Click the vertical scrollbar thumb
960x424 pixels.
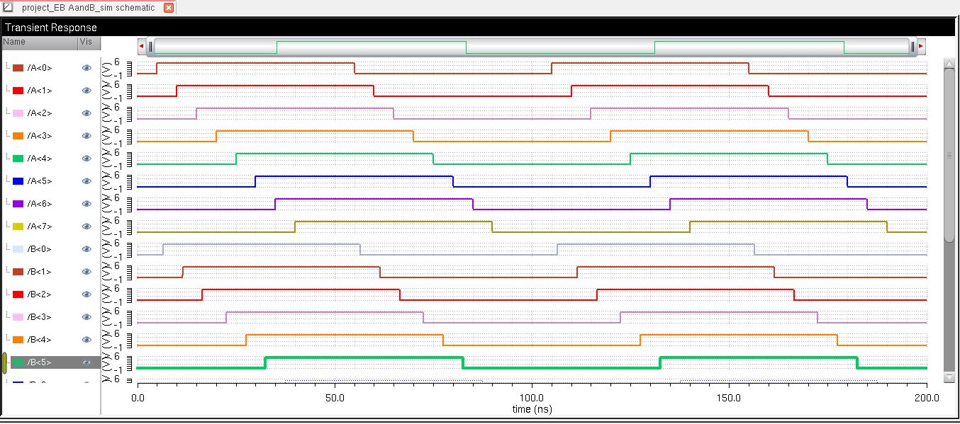949,156
